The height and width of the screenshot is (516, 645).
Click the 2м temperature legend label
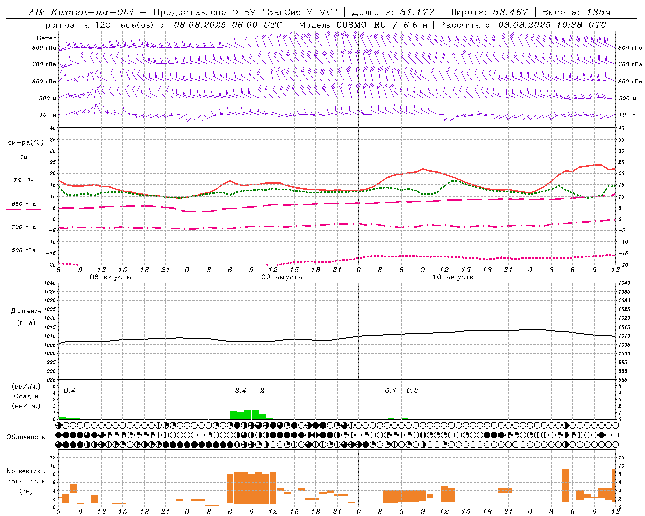[24, 157]
